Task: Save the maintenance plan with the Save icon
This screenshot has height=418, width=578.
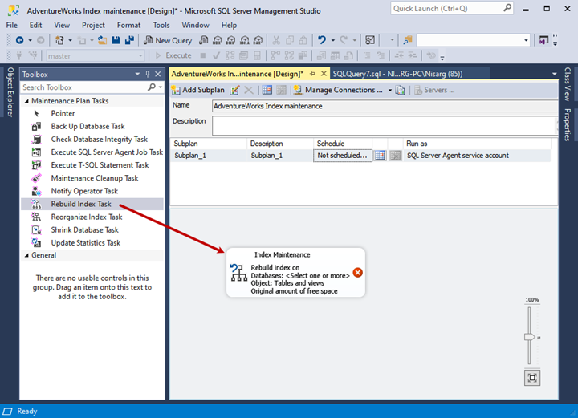Action: (116, 40)
